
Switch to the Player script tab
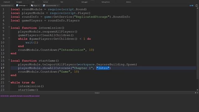coord(35,6)
